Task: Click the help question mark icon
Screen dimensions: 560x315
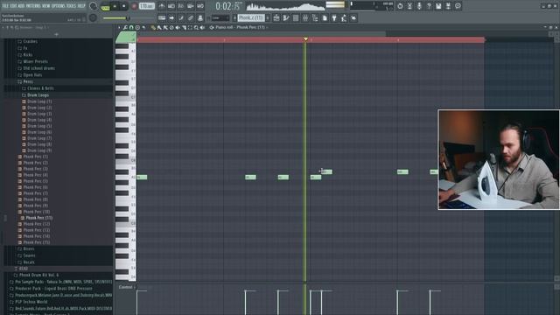Action: [x=429, y=6]
